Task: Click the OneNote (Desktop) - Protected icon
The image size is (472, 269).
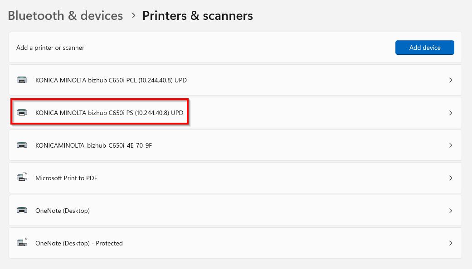Action: point(22,243)
